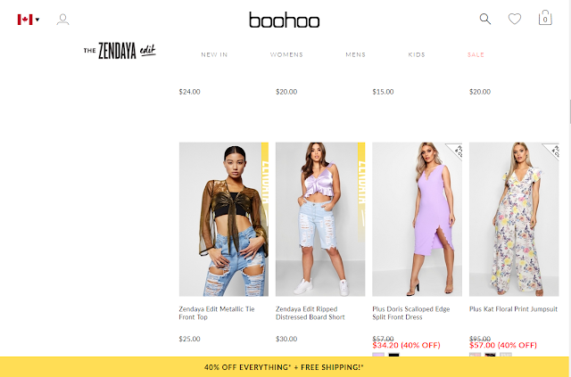Expand the country selector arrow
This screenshot has width=571, height=377.
(37, 20)
